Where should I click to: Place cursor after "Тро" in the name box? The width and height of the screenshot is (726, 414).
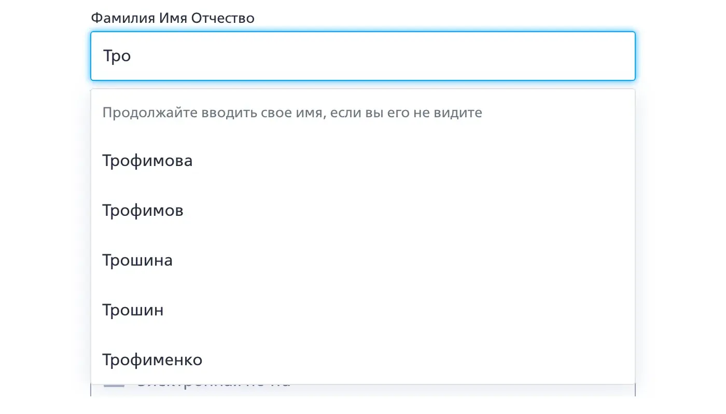(133, 56)
